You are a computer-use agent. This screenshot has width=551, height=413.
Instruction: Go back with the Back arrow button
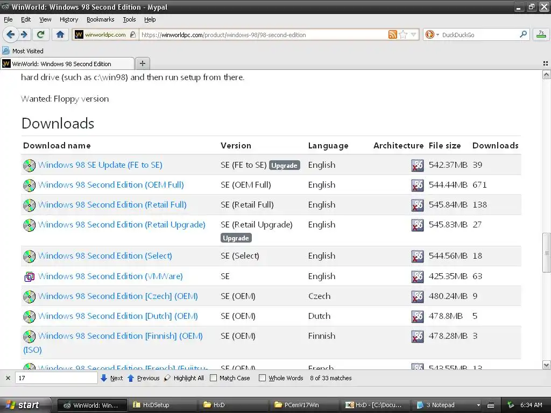(x=11, y=34)
